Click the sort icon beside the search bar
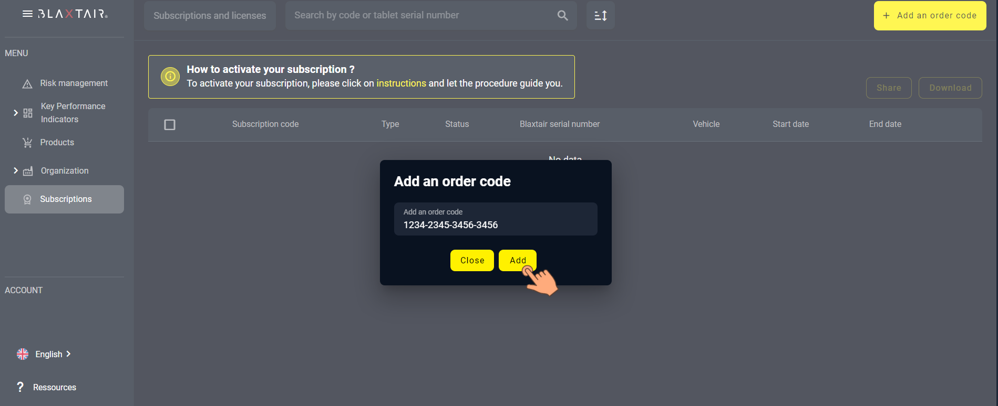Viewport: 998px width, 406px height. point(600,15)
